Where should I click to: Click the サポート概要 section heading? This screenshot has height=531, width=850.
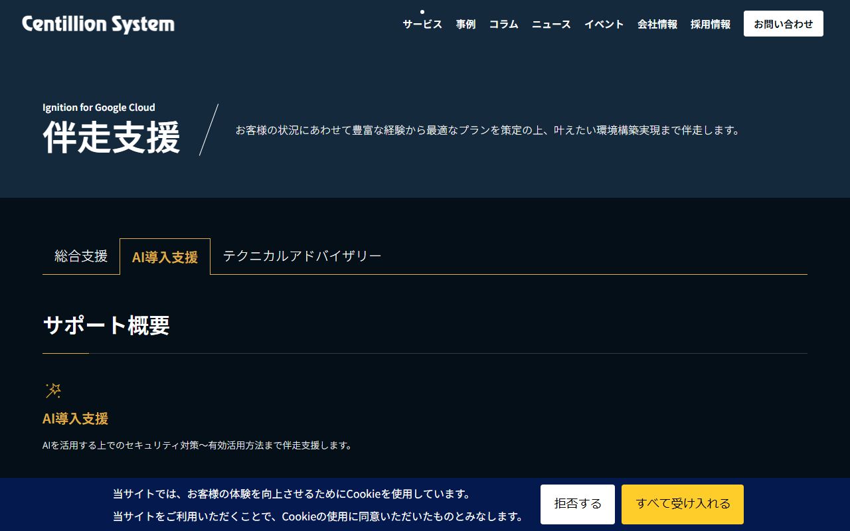click(x=106, y=325)
